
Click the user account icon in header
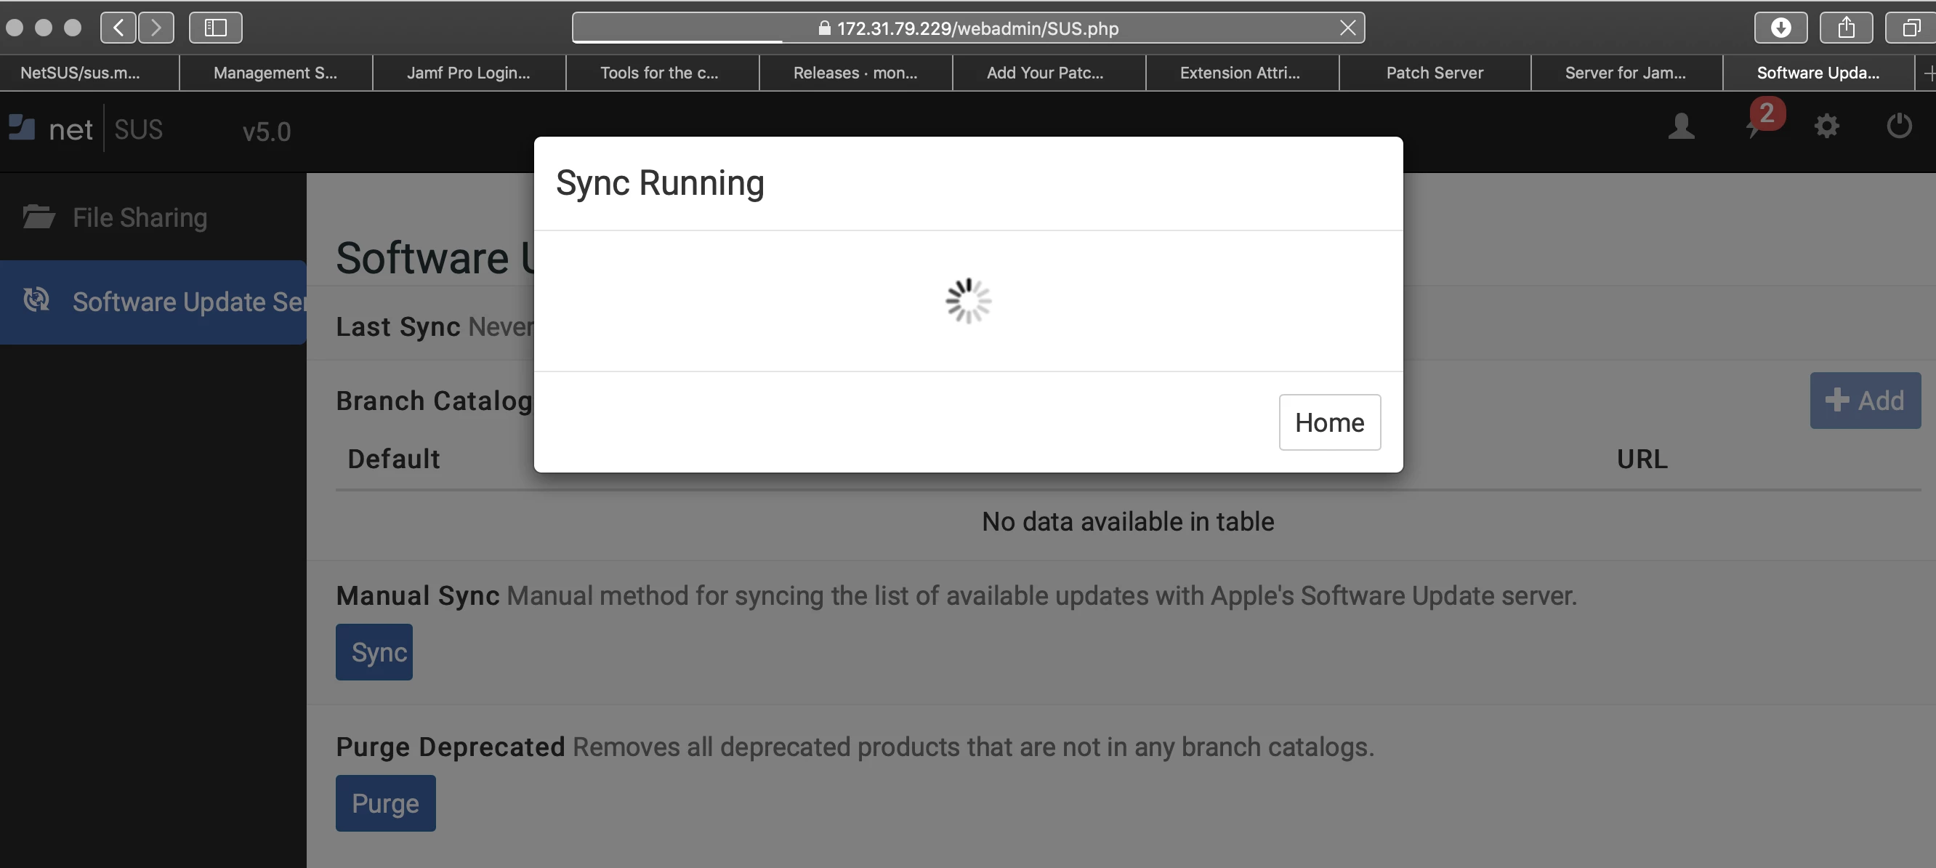click(1680, 126)
